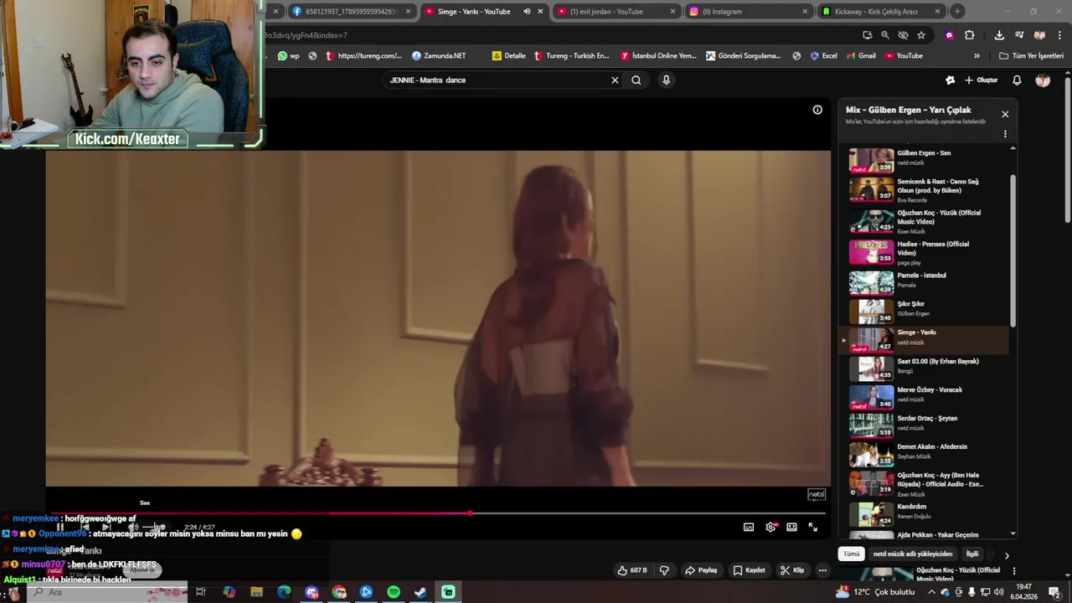Viewport: 1072px width, 603px height.
Task: Mute the Simge - Yanki tab speaker icon
Action: coord(527,12)
